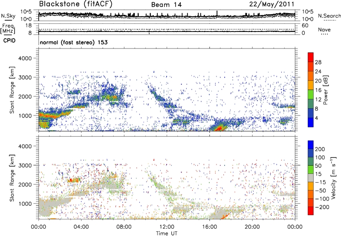Click the 'Freq. [MHz]' axis label
This screenshot has width=341, height=236.
tap(8, 29)
